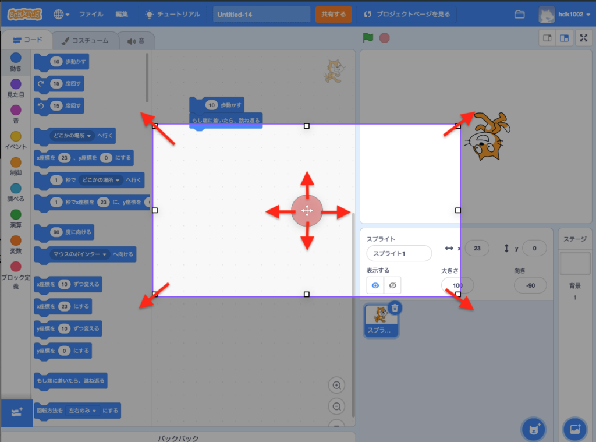The height and width of the screenshot is (442, 596).
Task: Select the 調べる block category
Action: [x=16, y=193]
